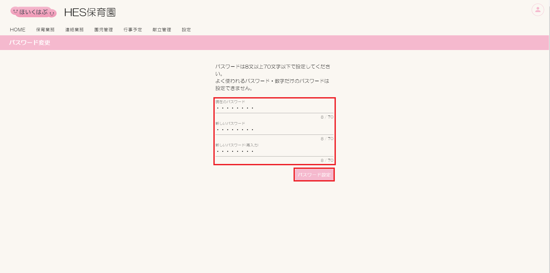Image resolution: width=550 pixels, height=273 pixels.
Task: Click the パスワード変更 page heading
Action: click(x=30, y=43)
